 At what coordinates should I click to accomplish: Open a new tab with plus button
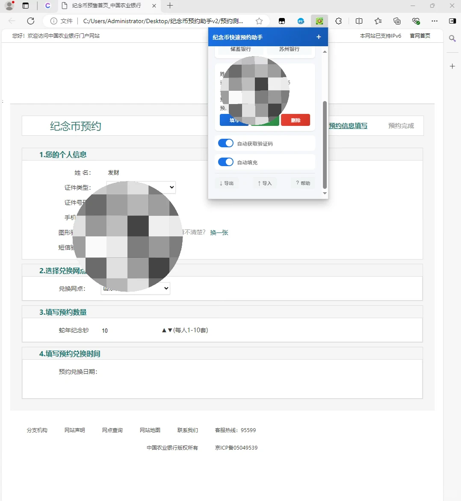pyautogui.click(x=170, y=6)
